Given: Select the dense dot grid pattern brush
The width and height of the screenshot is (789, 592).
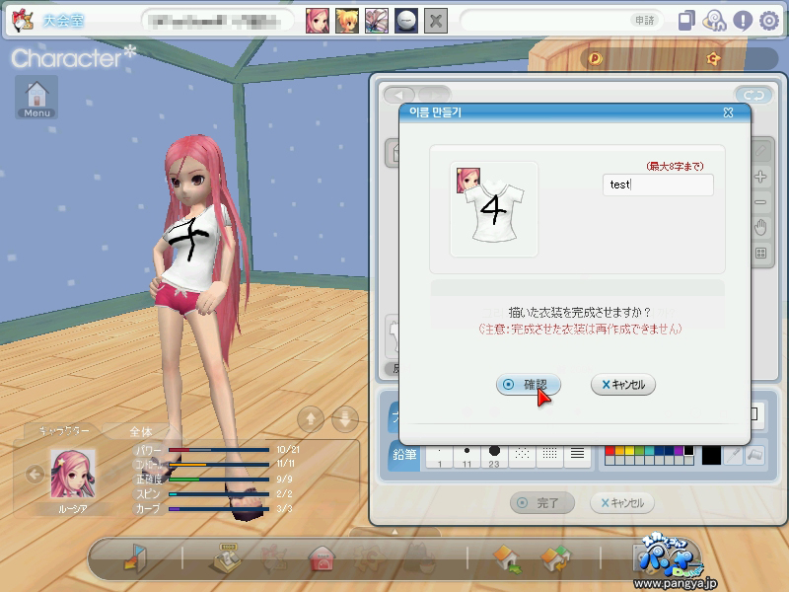Looking at the screenshot, I should click(x=549, y=456).
